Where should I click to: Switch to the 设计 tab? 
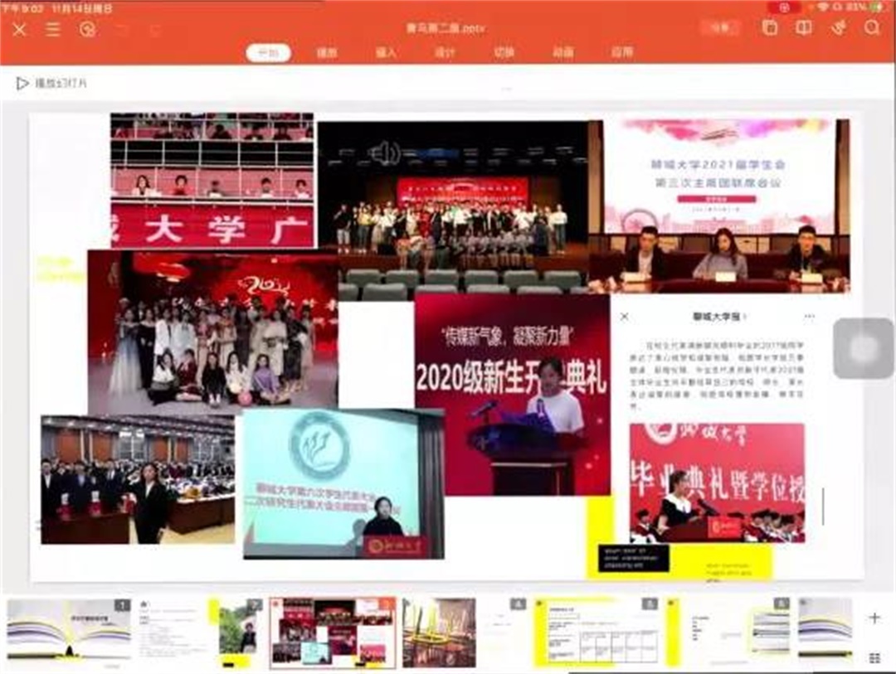(x=445, y=52)
